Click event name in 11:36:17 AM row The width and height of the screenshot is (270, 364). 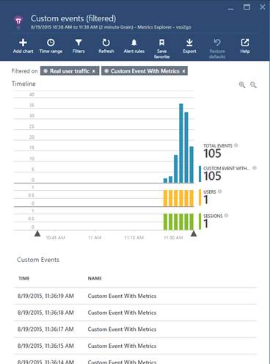(x=122, y=330)
